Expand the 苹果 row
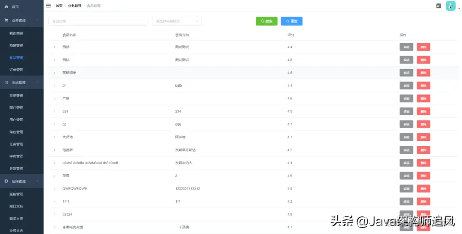Image resolution: width=462 pixels, height=234 pixels. click(54, 176)
